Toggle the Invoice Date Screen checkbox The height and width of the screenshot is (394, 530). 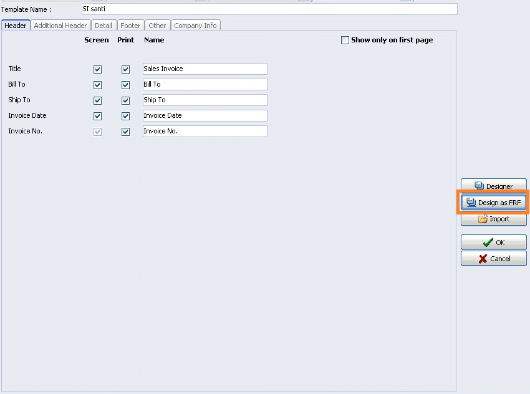[x=97, y=116]
